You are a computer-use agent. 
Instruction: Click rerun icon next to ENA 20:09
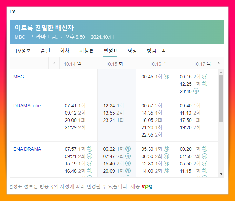[x=128, y=171]
